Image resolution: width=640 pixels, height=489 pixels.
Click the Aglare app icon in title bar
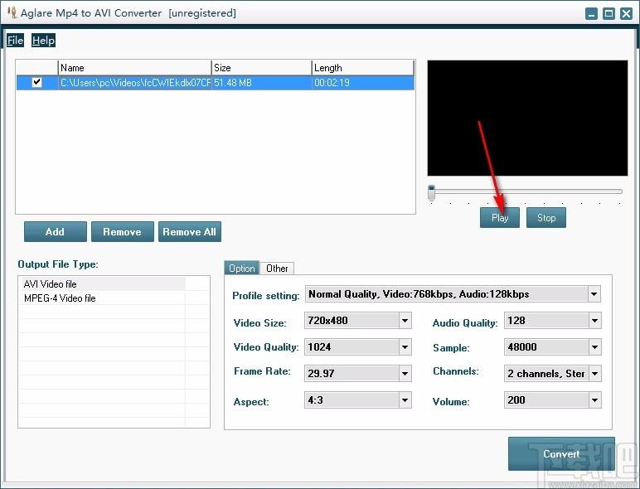tap(12, 12)
